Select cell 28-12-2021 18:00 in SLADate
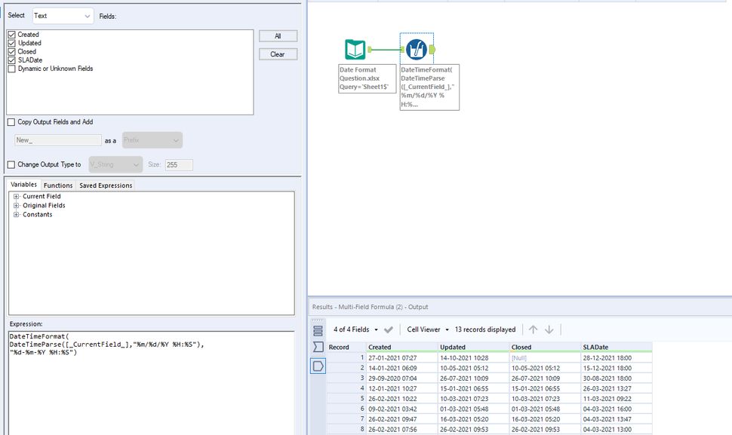732x435 pixels. coord(617,358)
